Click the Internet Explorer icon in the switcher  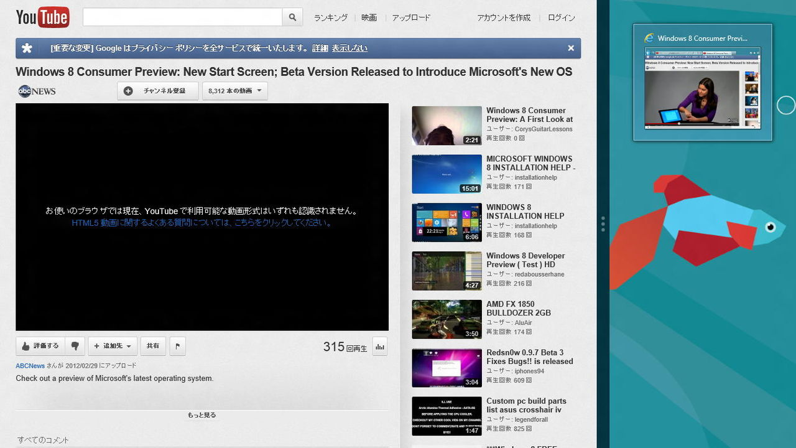[649, 38]
